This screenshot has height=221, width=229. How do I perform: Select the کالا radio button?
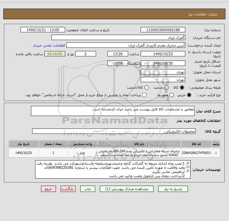[182, 88]
